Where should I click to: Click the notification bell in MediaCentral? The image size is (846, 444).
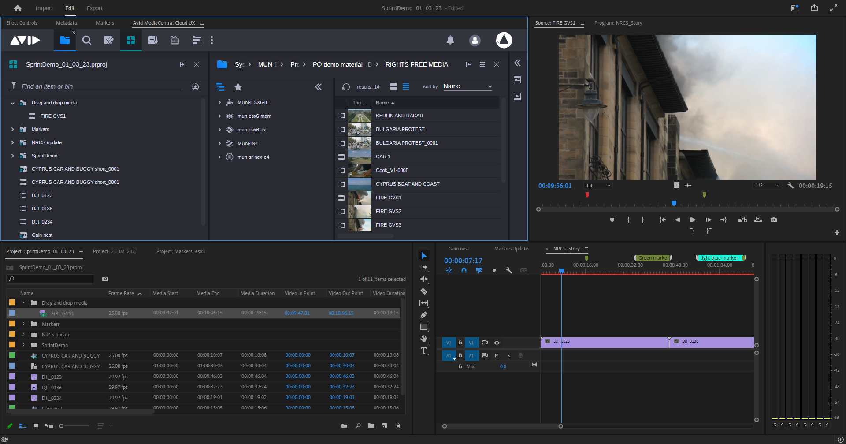coord(450,40)
